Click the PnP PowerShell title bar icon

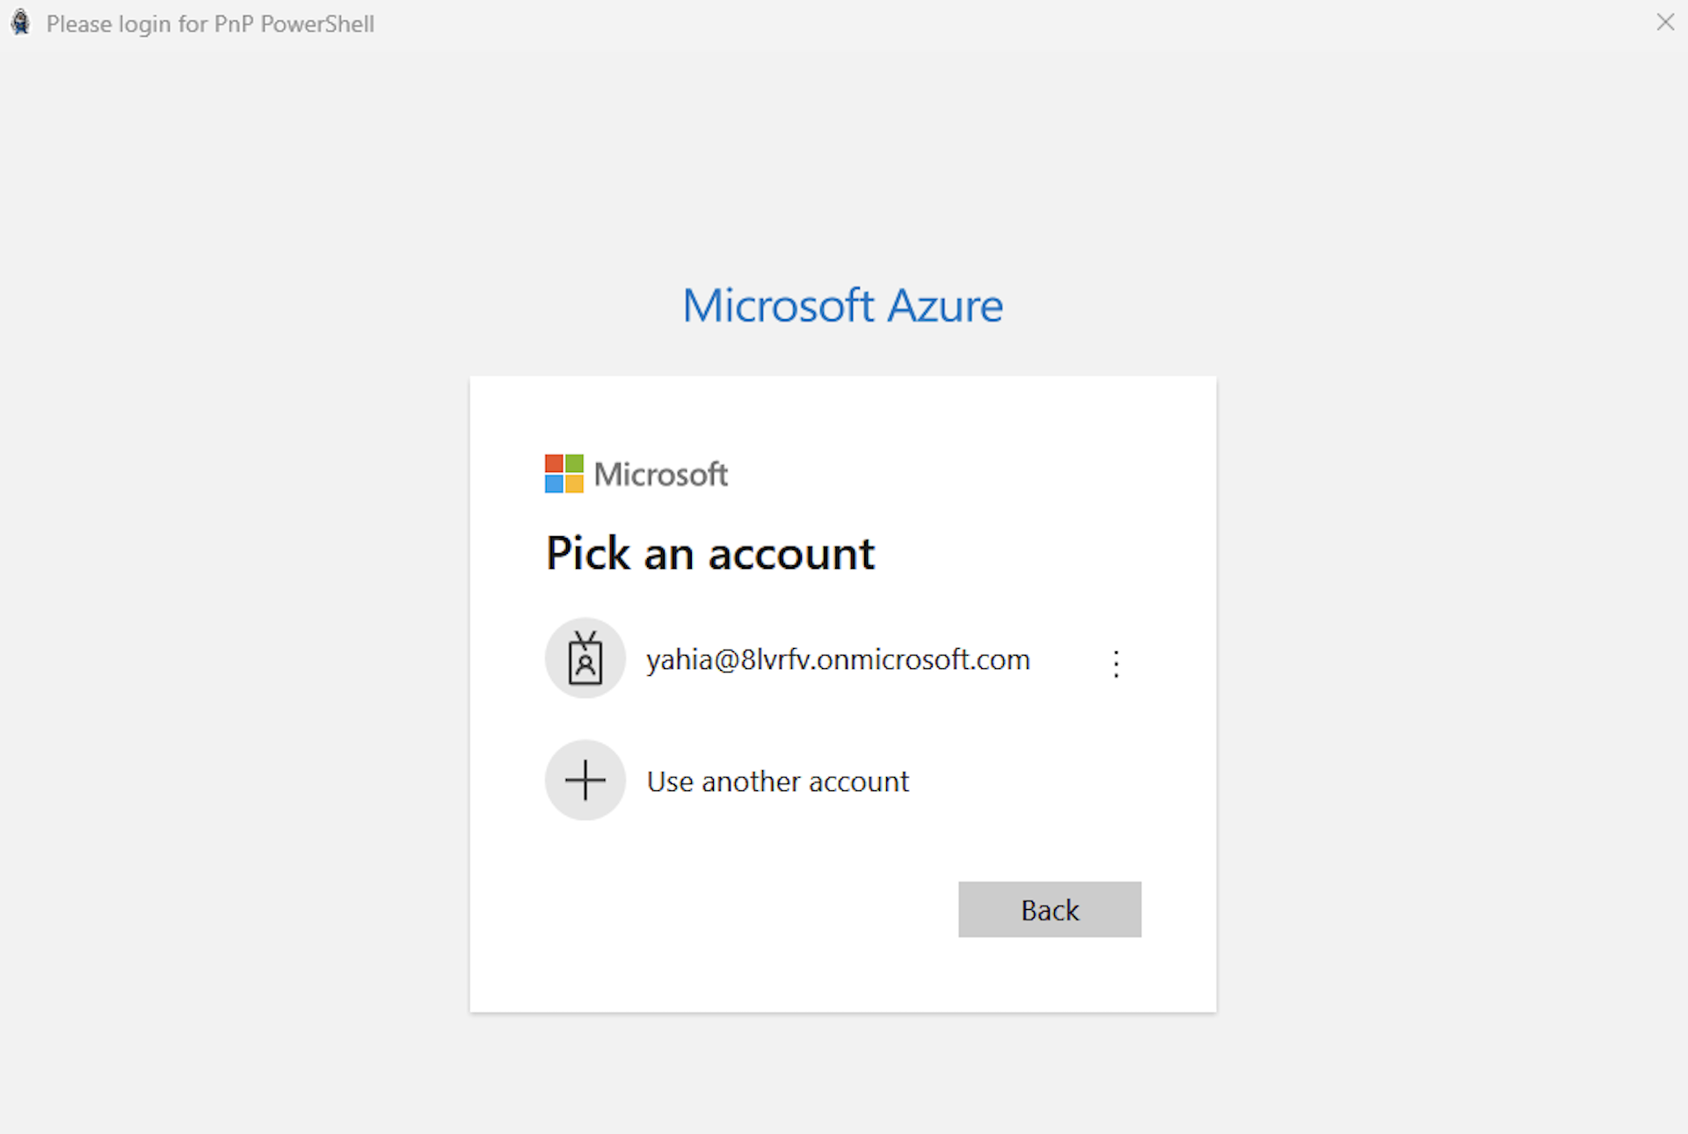(x=20, y=23)
